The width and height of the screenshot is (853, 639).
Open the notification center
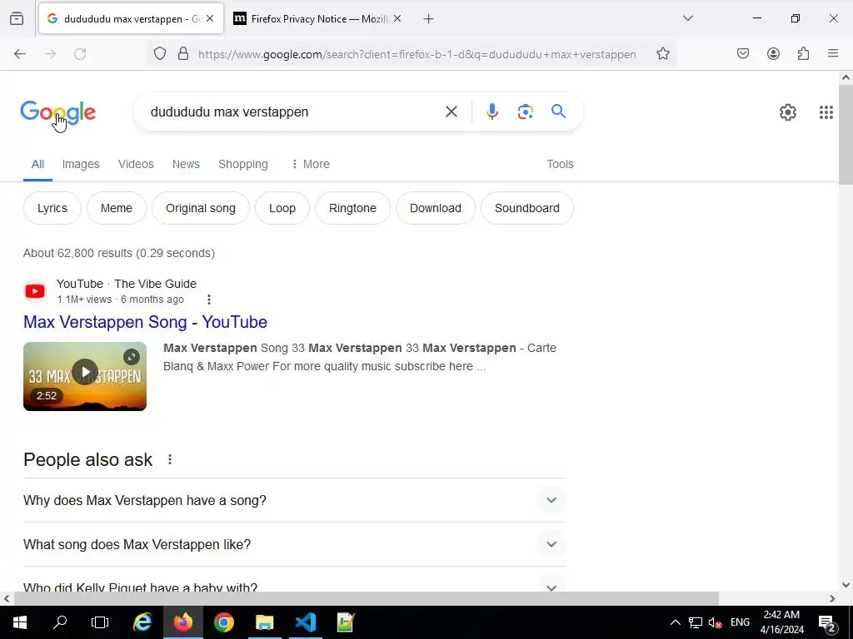(x=826, y=622)
